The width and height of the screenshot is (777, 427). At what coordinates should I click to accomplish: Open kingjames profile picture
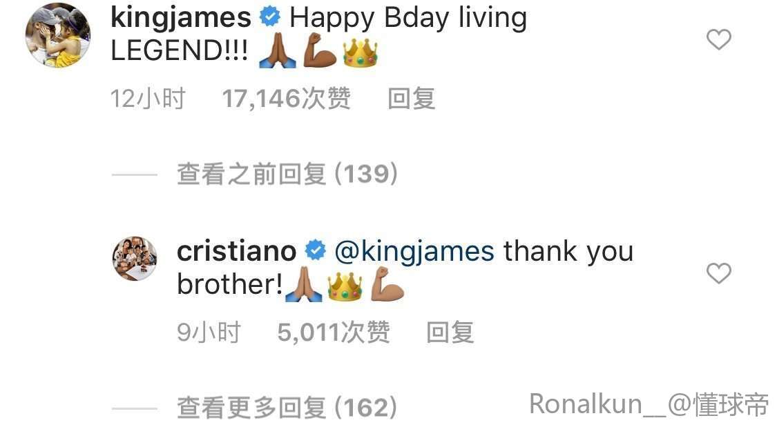point(58,35)
